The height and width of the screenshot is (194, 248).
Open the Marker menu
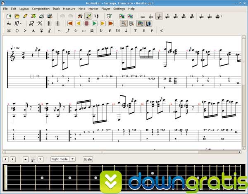point(93,8)
